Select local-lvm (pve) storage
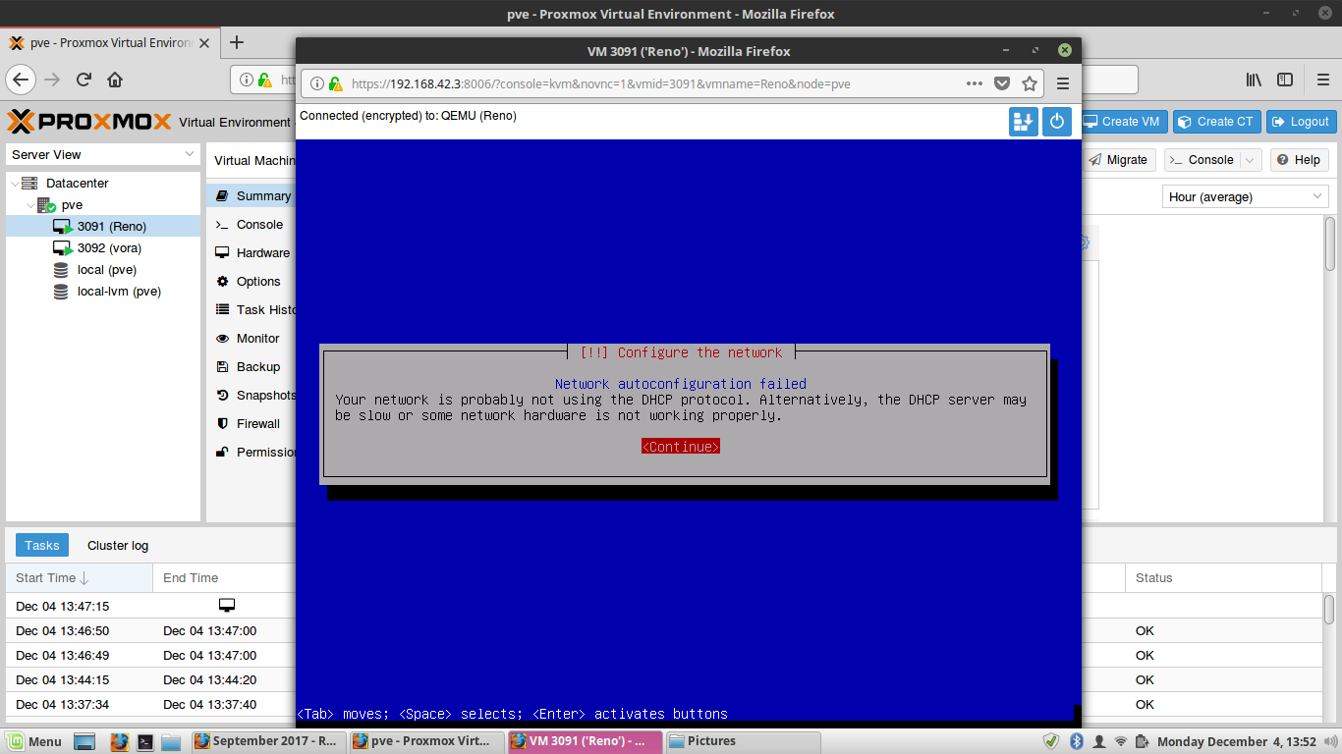 (x=103, y=292)
